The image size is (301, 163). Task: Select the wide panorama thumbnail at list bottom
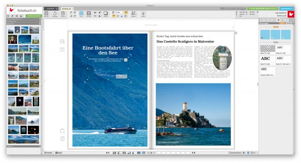pos(23,140)
